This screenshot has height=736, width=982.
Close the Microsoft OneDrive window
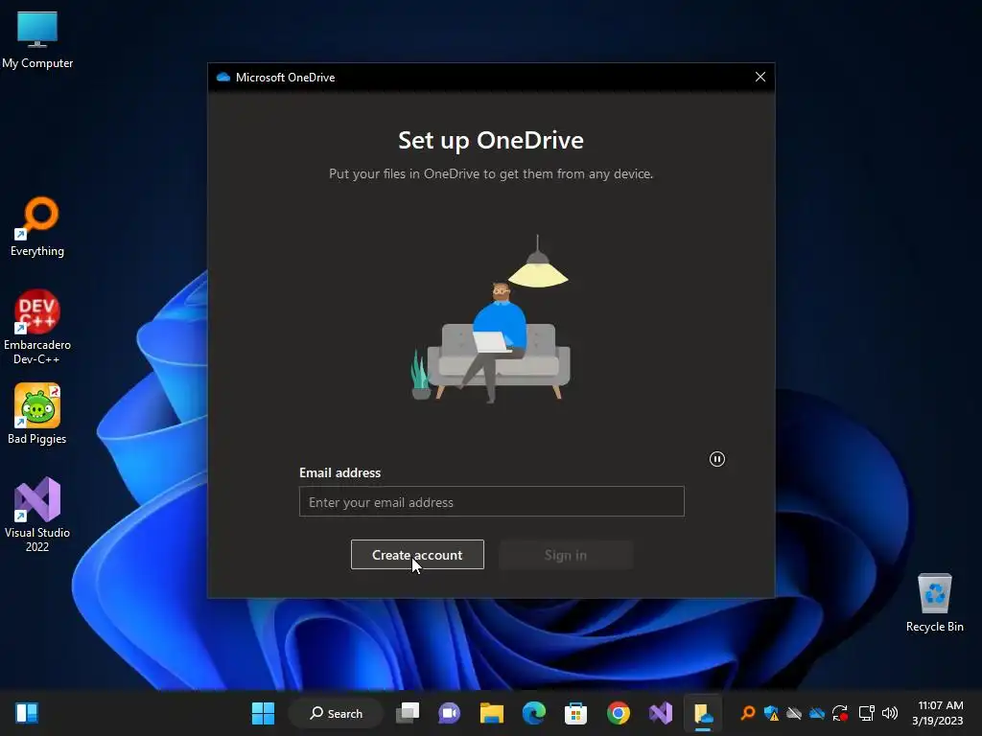pyautogui.click(x=760, y=77)
